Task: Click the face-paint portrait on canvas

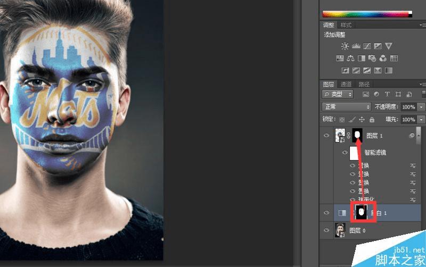Action: click(81, 130)
